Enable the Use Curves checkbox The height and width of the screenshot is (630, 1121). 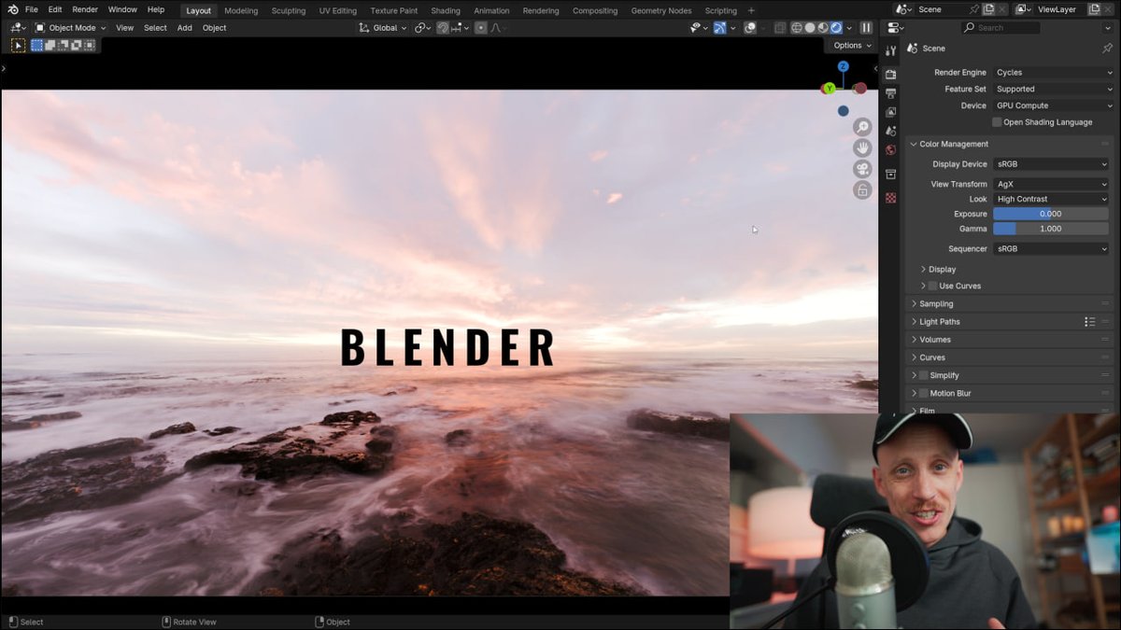tap(932, 286)
